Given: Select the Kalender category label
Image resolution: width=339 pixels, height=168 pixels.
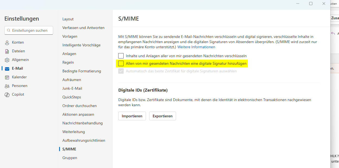Looking at the screenshot, I should (19, 77).
